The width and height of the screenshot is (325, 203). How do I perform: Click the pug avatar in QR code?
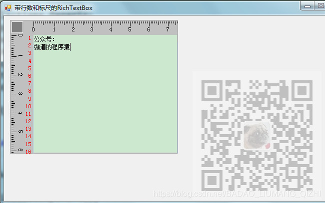[x=257, y=136]
